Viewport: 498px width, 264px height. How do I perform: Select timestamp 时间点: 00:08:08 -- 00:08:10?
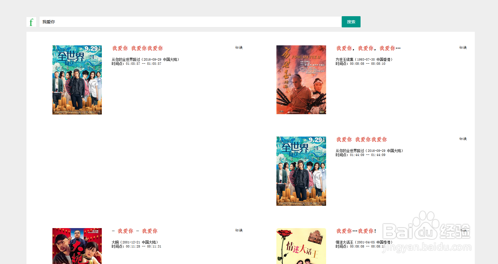click(x=360, y=64)
